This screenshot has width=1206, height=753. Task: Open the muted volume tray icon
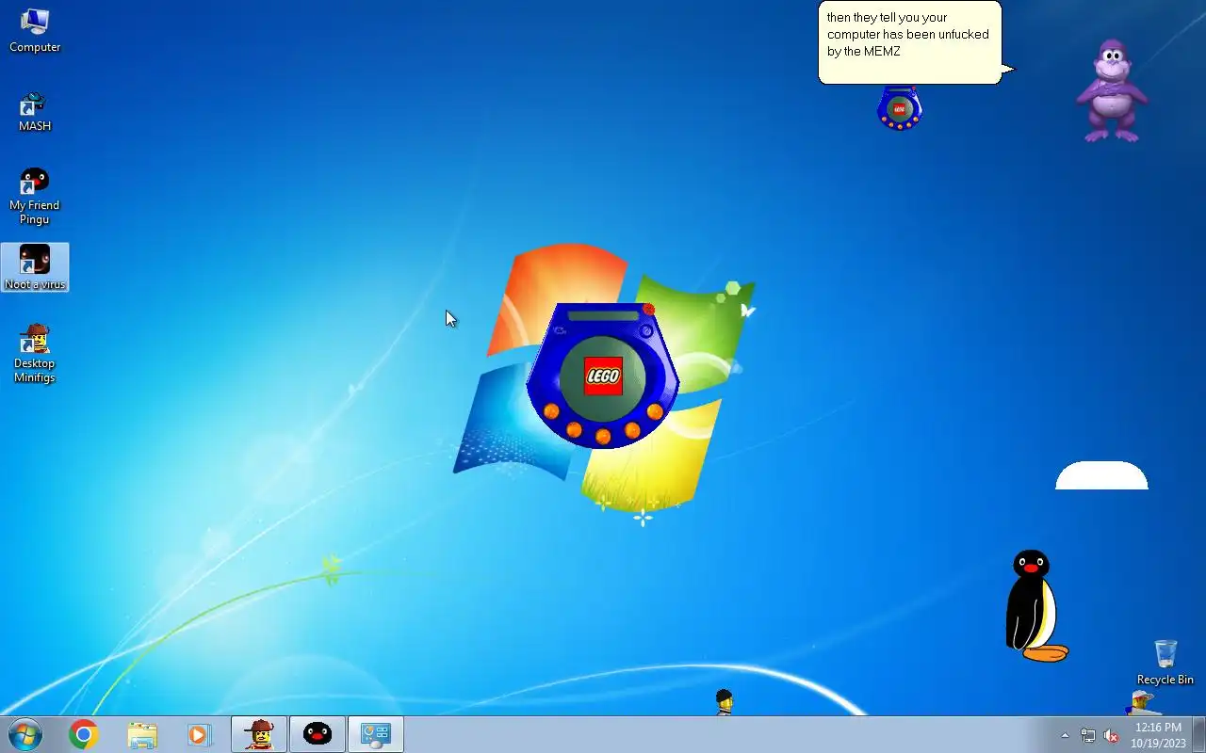coord(1112,735)
